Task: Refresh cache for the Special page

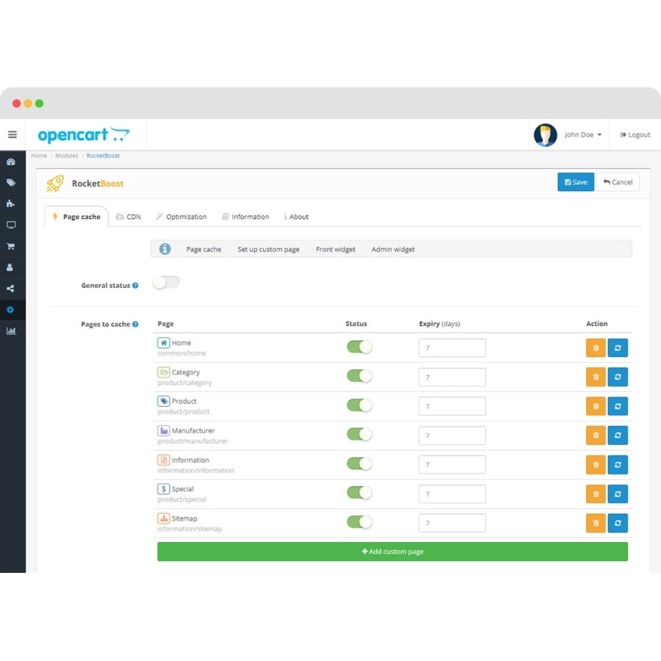Action: (x=618, y=494)
